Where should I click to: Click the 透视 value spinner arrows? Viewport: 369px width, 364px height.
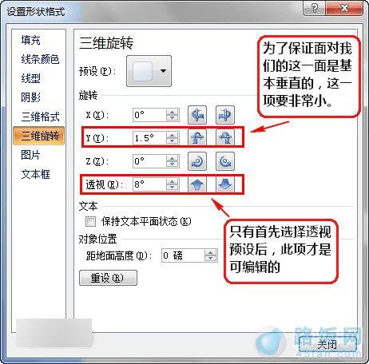[172, 184]
